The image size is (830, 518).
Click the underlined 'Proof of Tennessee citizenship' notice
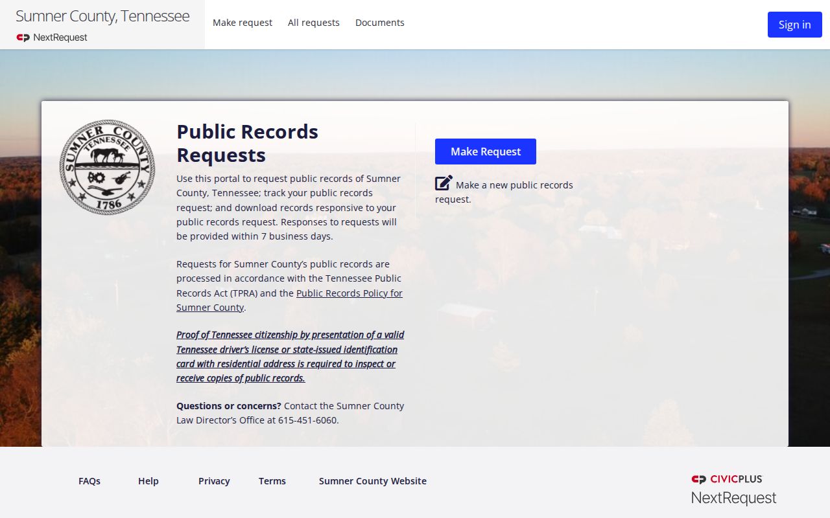pos(290,356)
